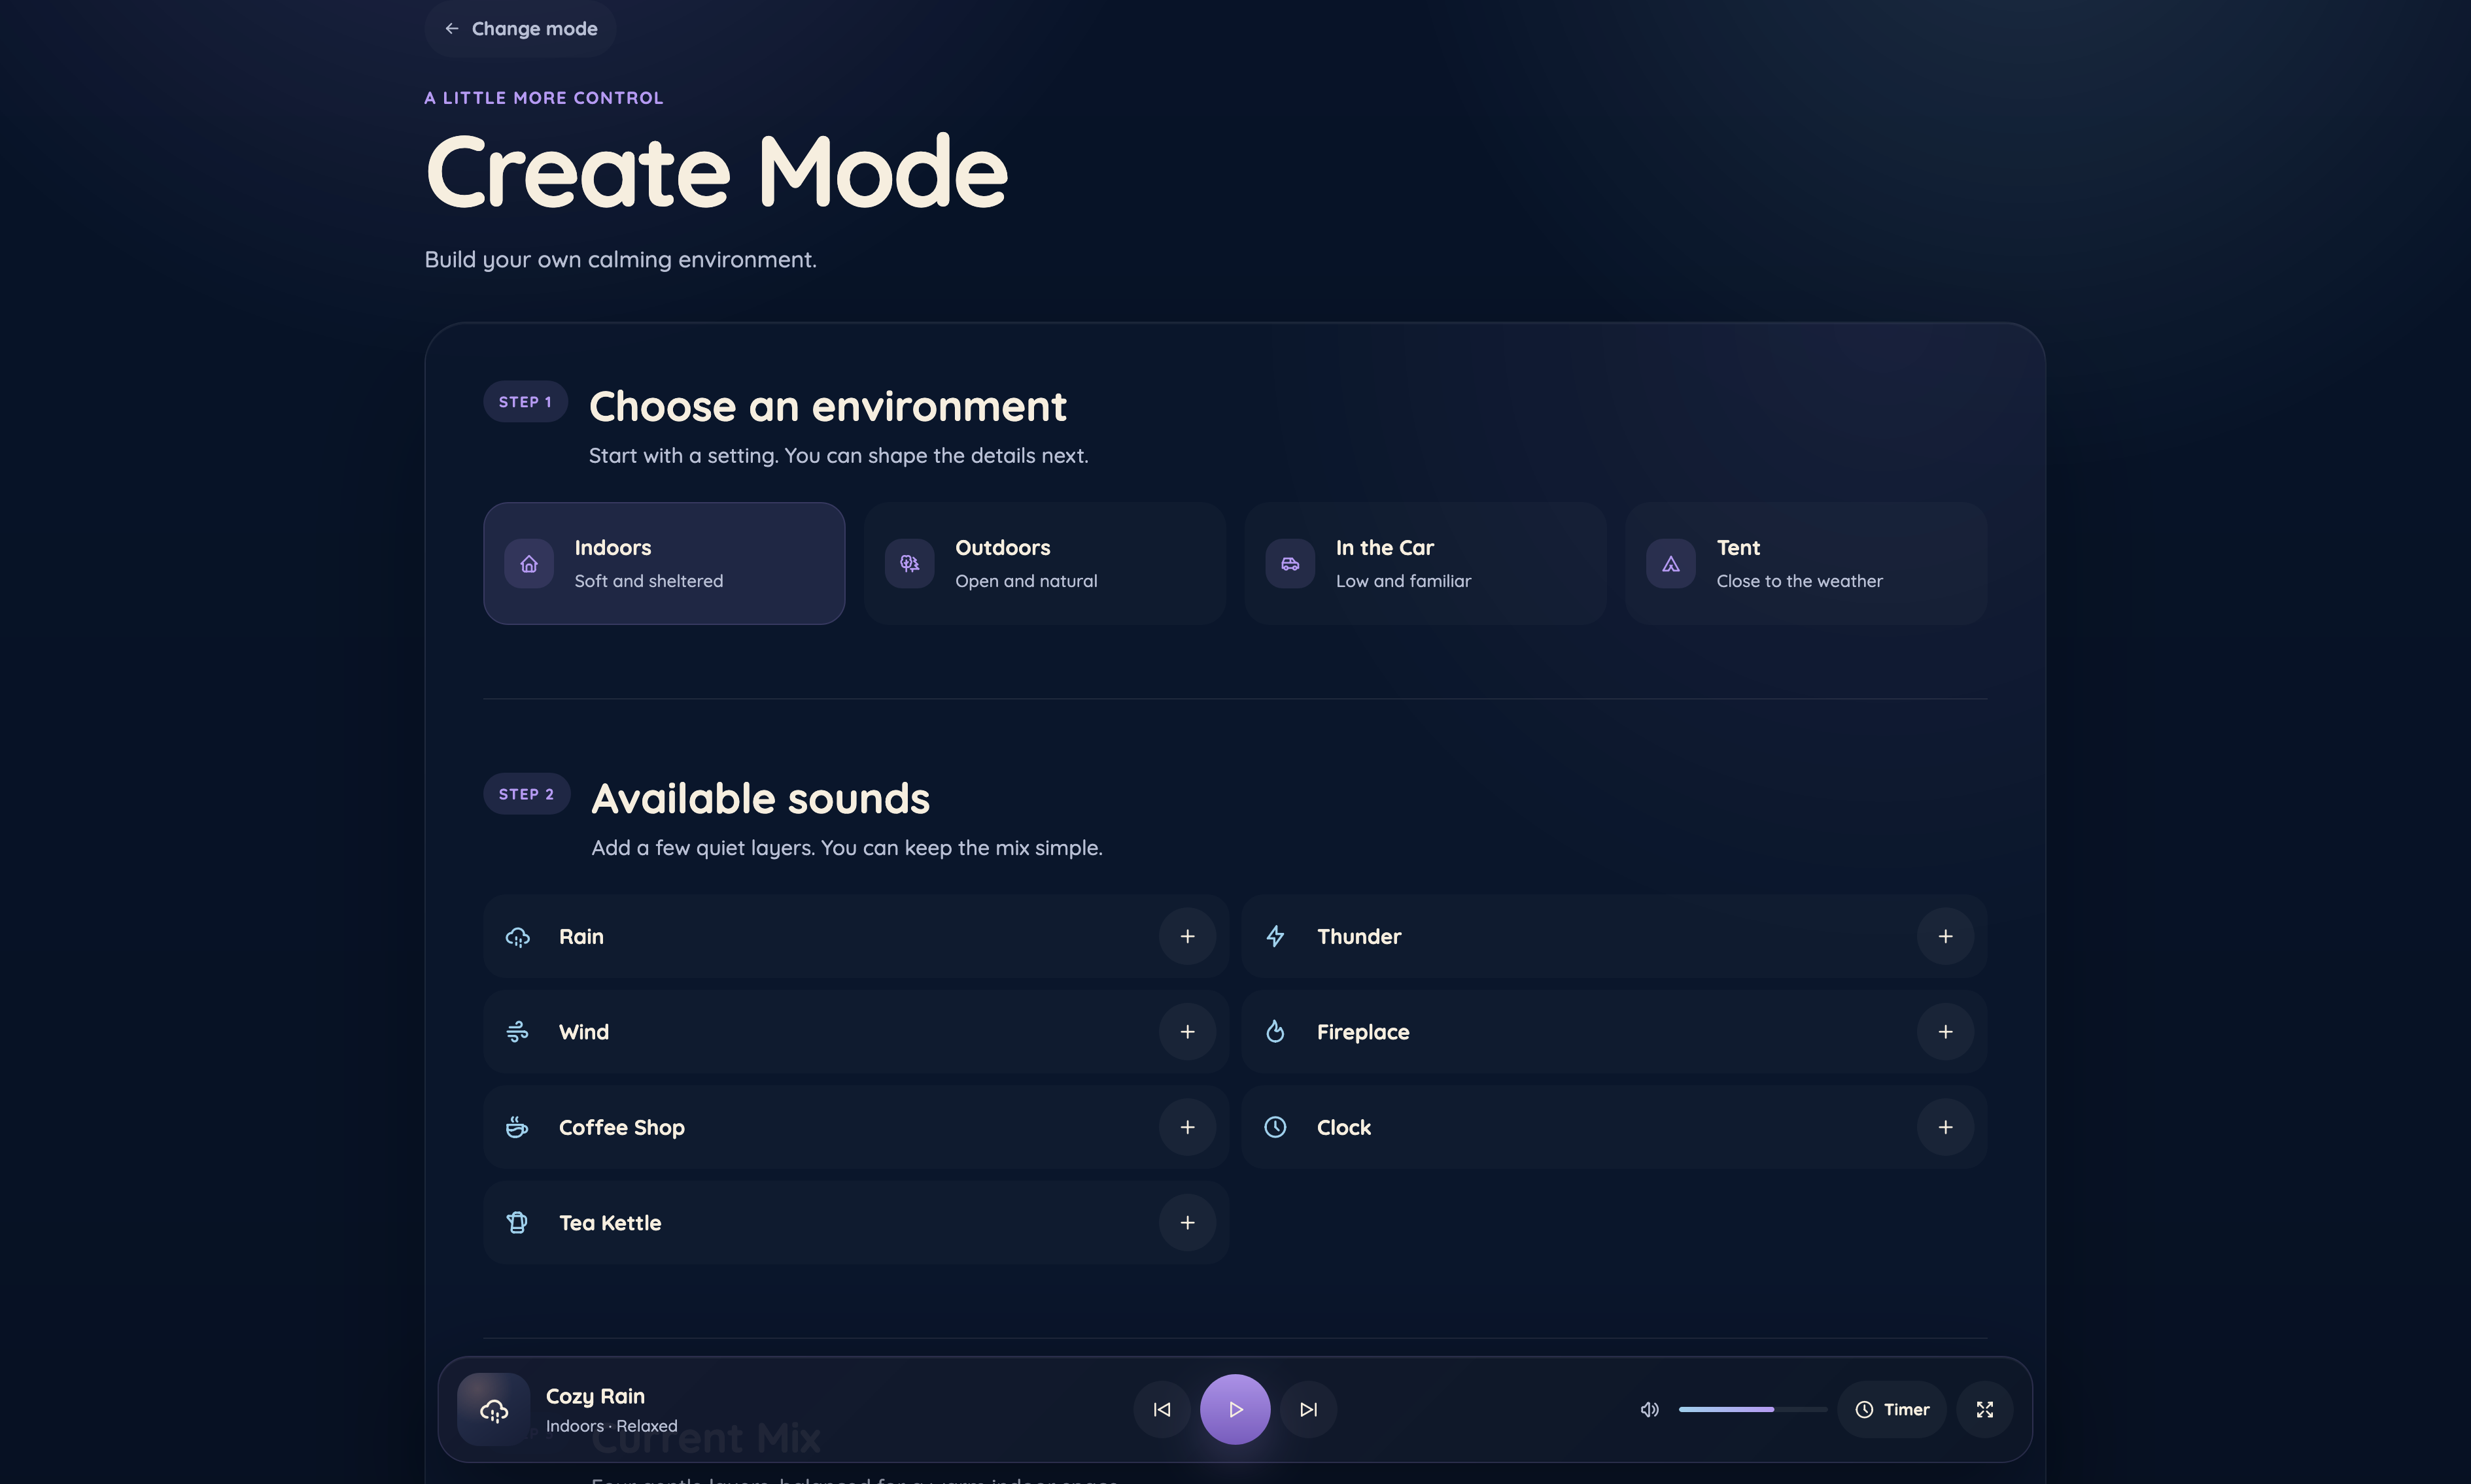Add the Coffee Shop sound layer
The image size is (2471, 1484).
pos(1186,1127)
